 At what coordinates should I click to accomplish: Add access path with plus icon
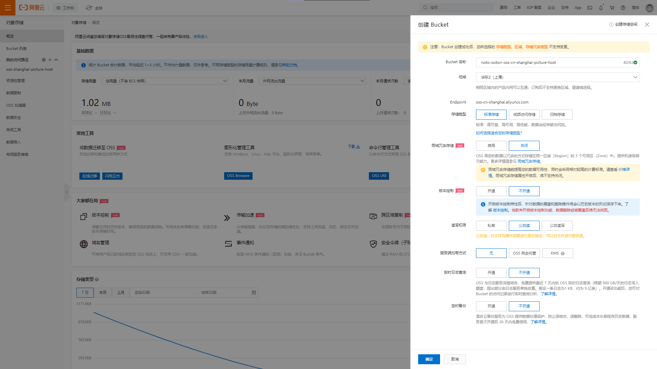click(50, 60)
